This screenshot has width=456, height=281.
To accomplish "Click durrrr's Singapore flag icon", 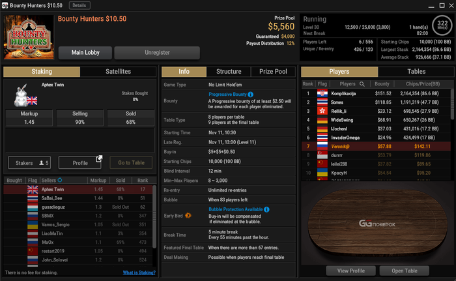I will click(x=322, y=155).
